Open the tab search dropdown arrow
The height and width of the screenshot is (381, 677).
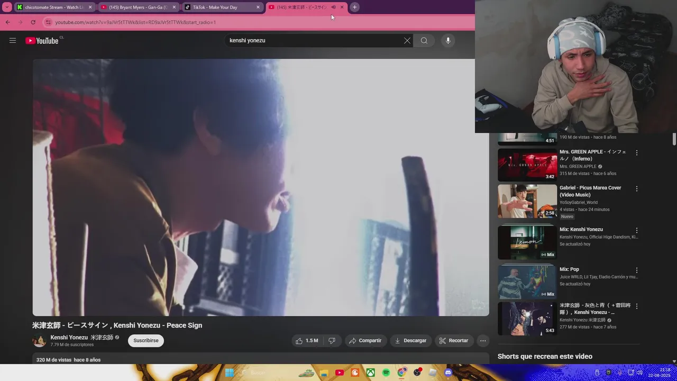pyautogui.click(x=7, y=7)
